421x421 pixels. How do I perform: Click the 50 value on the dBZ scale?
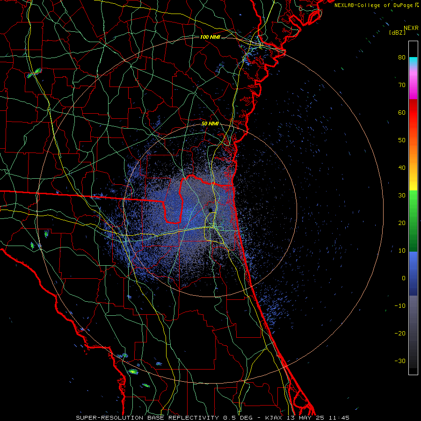(402, 140)
